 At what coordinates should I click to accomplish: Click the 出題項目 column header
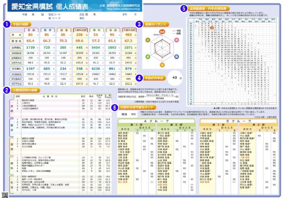50,96
